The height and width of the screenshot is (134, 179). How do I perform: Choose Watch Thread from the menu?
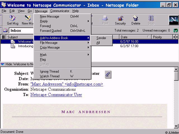click(x=62, y=76)
